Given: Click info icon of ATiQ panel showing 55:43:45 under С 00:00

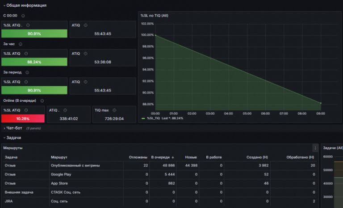Looking at the screenshot, I should (86, 25).
